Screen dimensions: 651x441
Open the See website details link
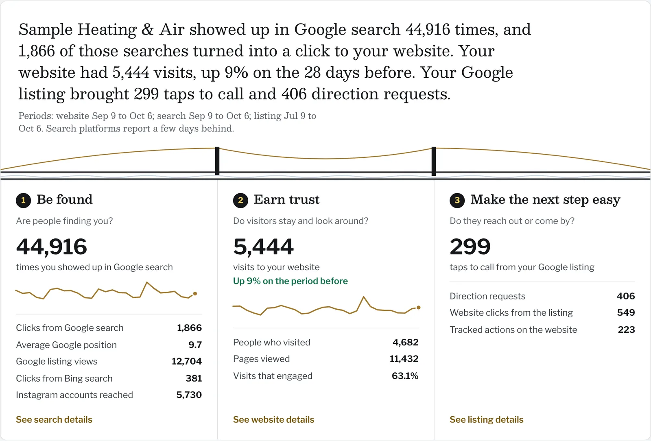273,419
